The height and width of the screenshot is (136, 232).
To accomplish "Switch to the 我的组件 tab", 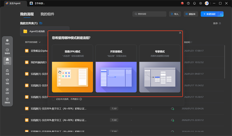I will pos(47,14).
